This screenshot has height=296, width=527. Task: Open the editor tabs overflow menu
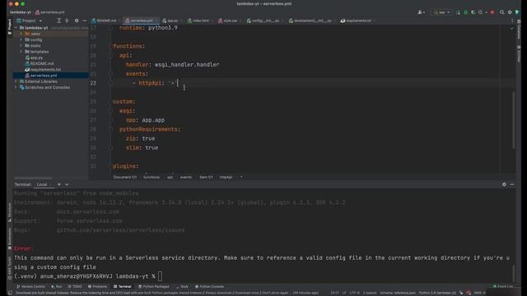(512, 21)
